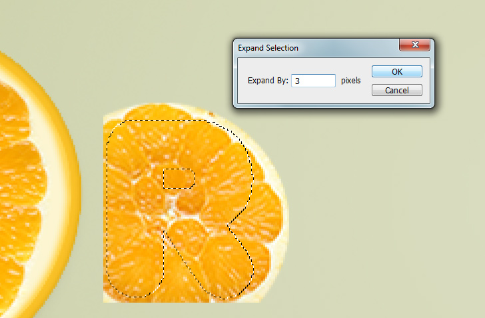This screenshot has height=318, width=485.
Task: Click the 'pixels' unit label
Action: tap(350, 81)
